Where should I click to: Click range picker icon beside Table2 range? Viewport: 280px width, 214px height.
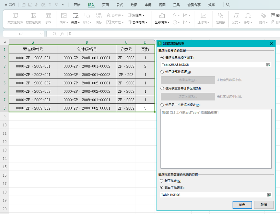tap(268, 65)
